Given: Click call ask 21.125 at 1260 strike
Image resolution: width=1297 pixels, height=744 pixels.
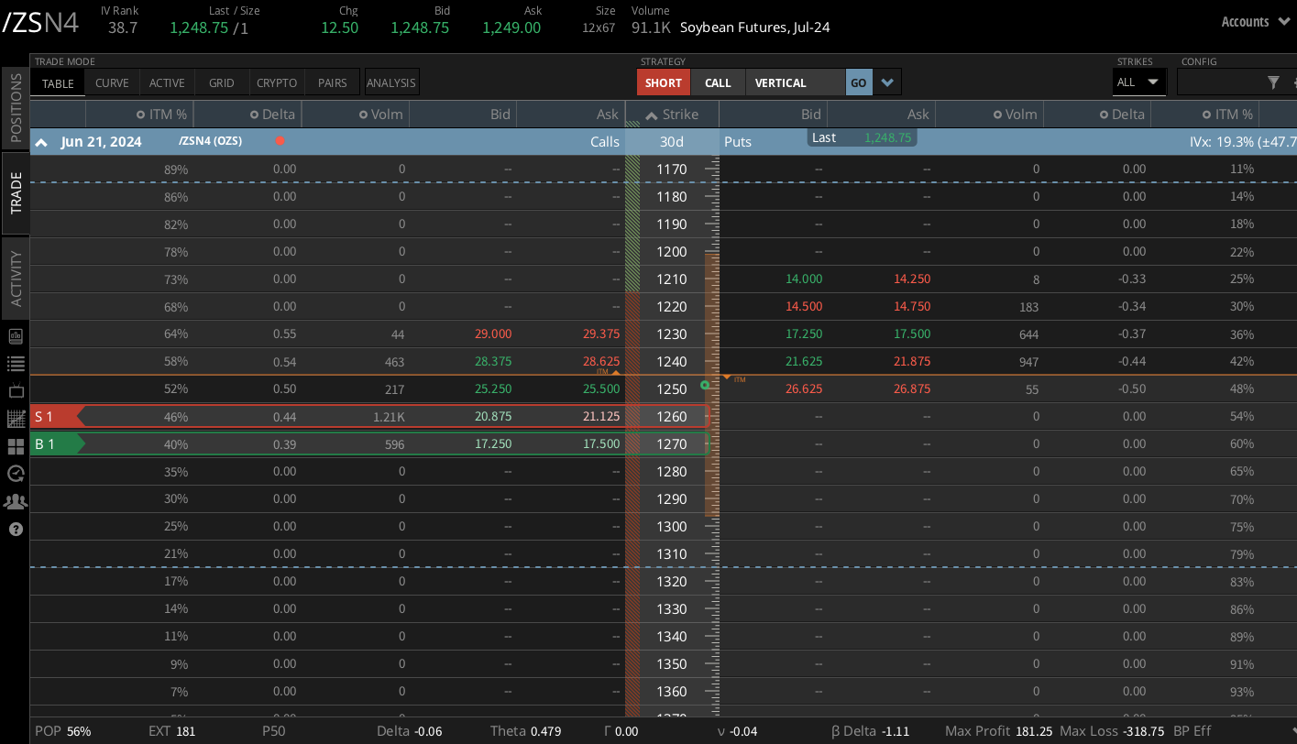Looking at the screenshot, I should tap(601, 417).
